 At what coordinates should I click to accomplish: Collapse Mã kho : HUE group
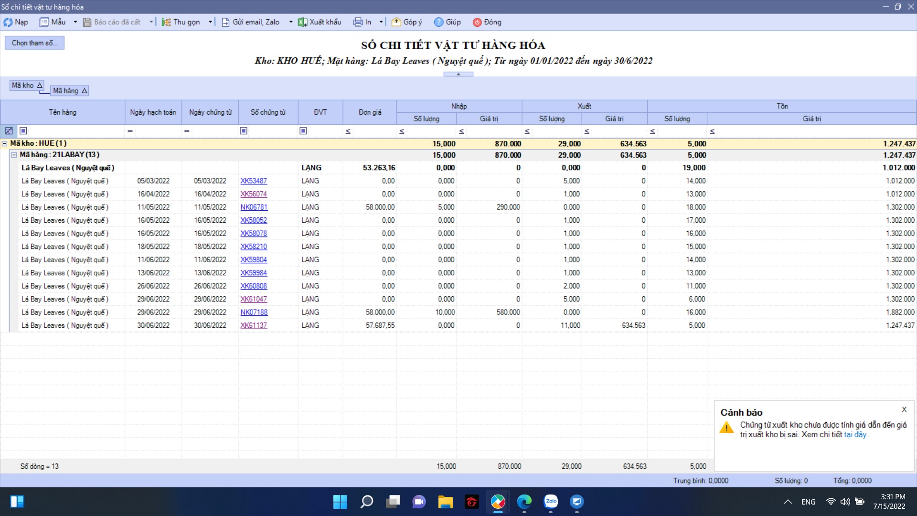click(5, 143)
